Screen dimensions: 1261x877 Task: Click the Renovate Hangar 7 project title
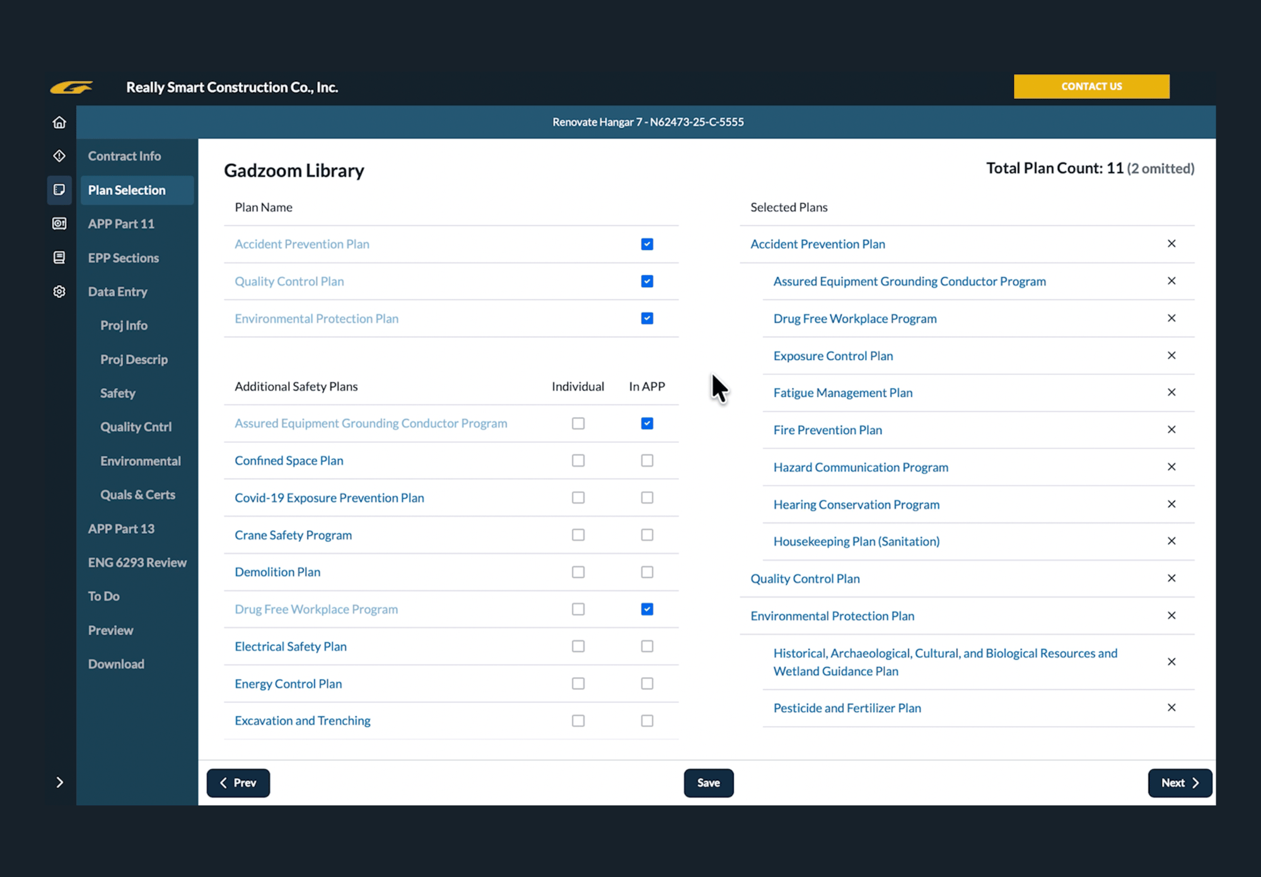tap(648, 122)
